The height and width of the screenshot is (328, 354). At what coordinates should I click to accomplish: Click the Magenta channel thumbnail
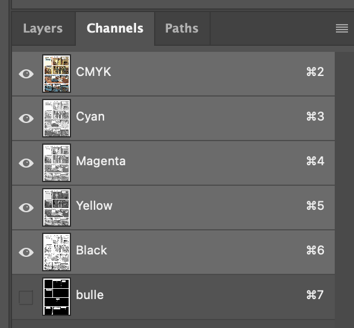point(57,163)
